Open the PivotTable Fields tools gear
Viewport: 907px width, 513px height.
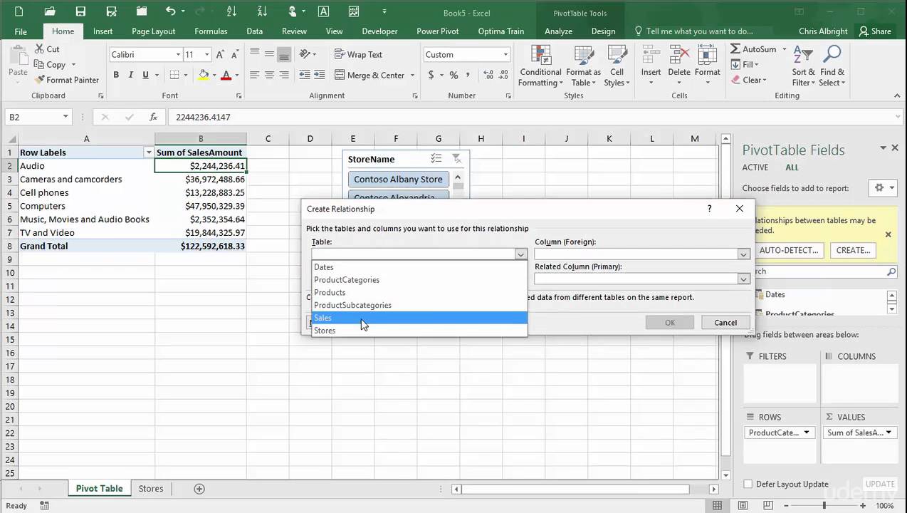881,187
